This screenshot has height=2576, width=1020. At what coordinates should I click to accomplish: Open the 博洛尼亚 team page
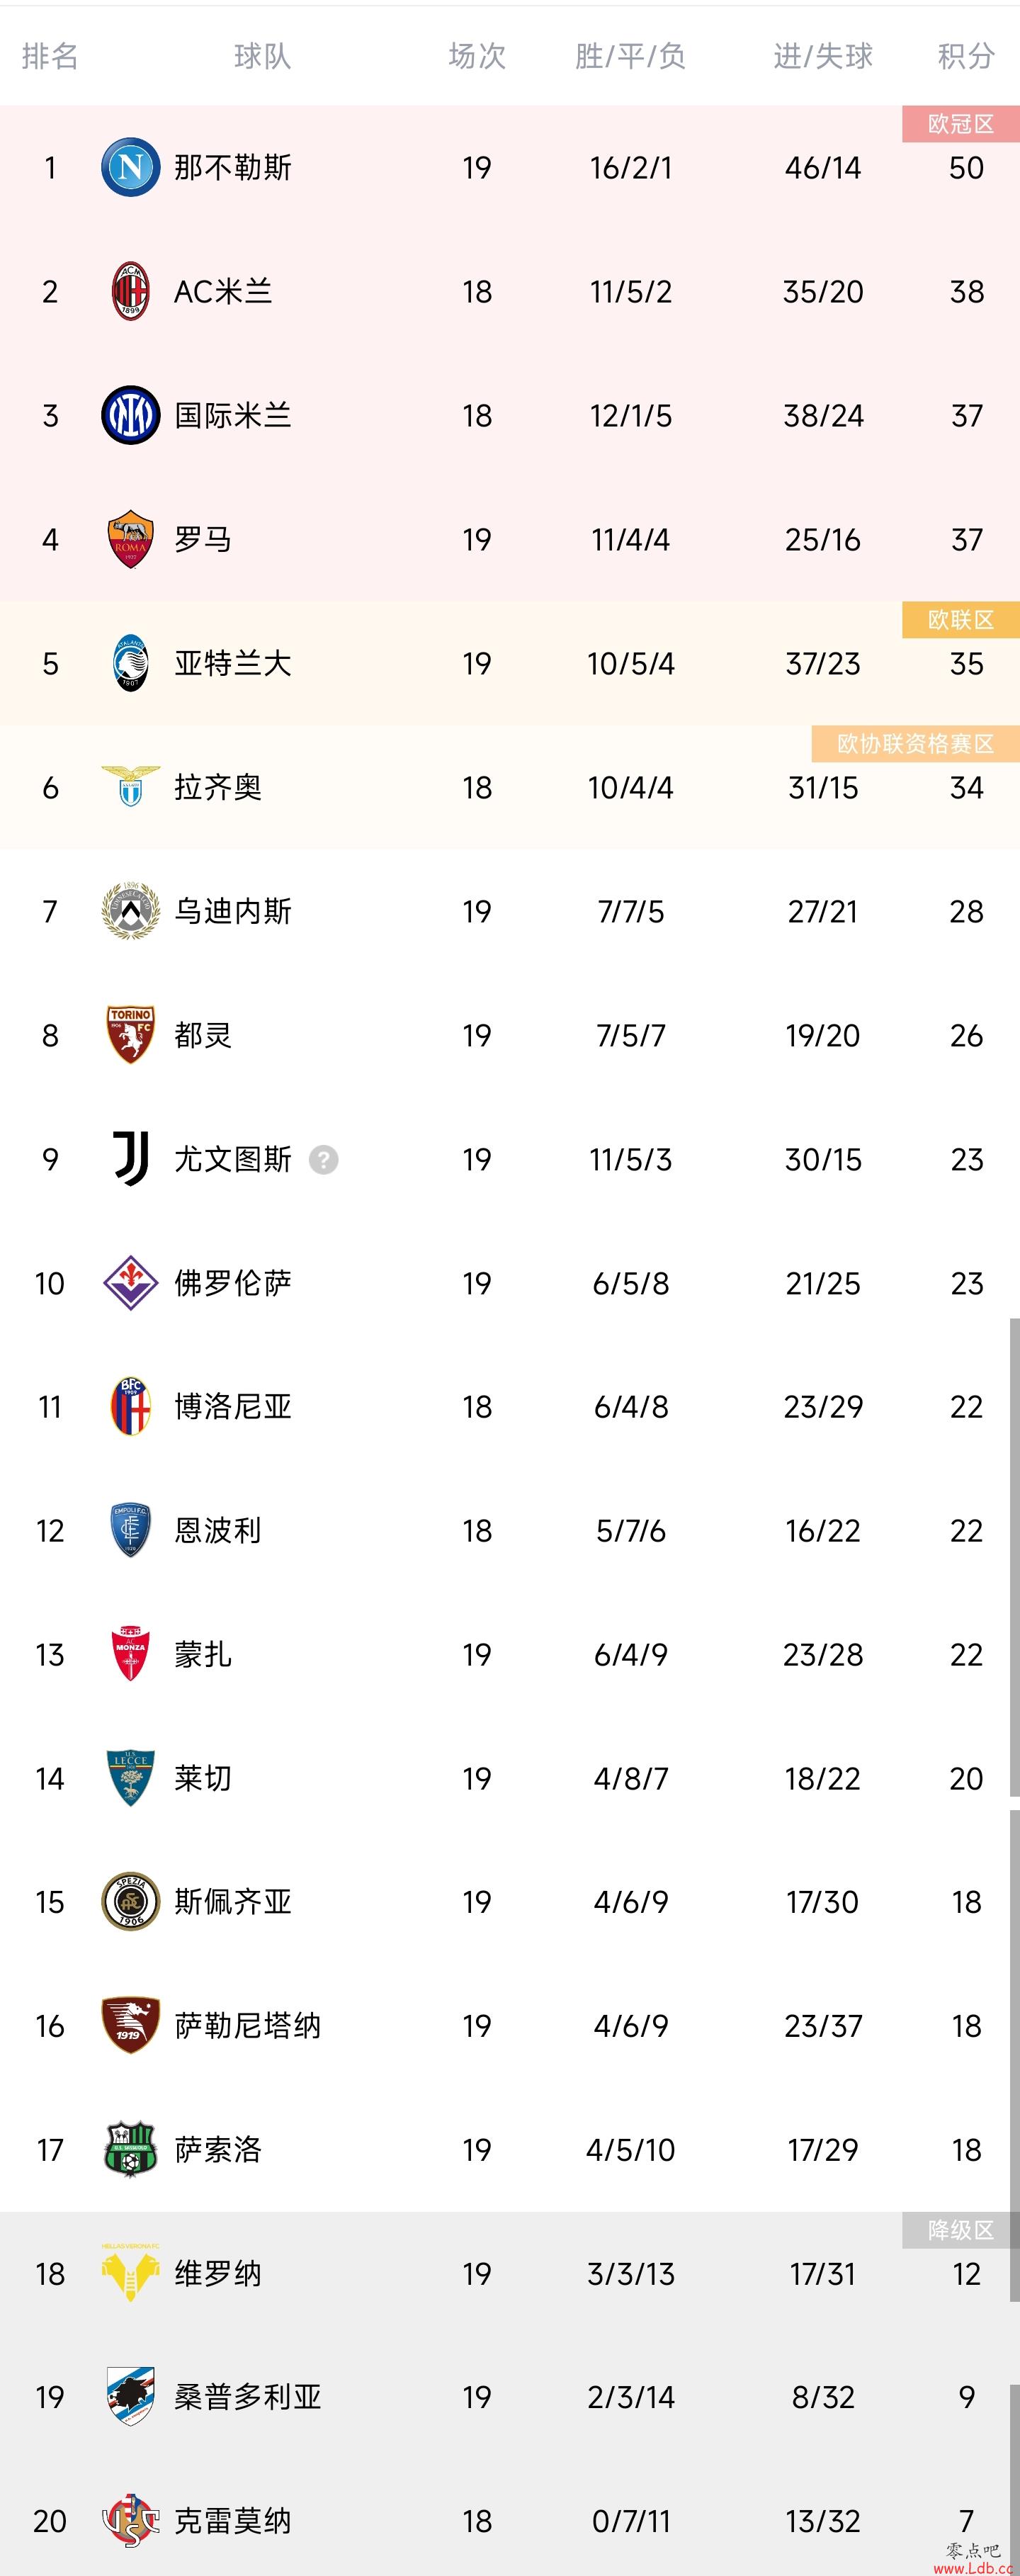coord(232,1406)
